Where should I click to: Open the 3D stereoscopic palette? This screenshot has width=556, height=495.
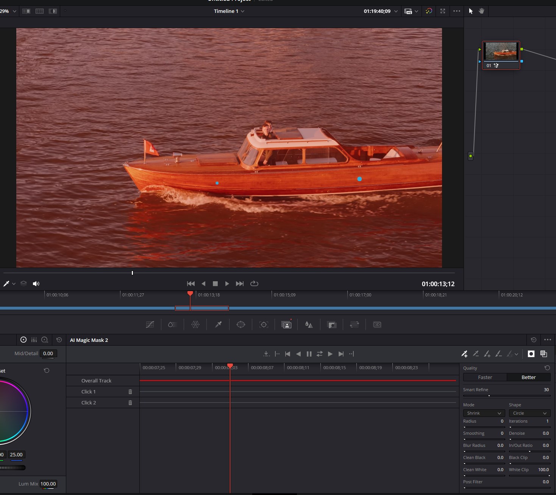click(377, 324)
